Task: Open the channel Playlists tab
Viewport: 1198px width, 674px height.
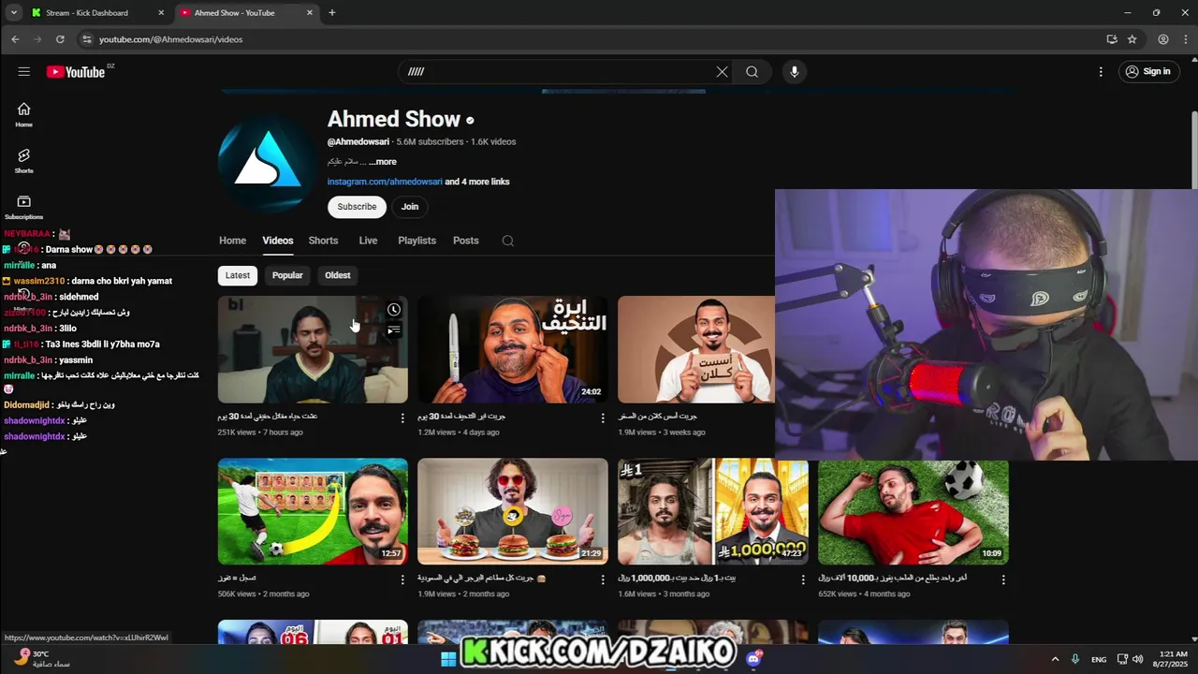Action: point(416,241)
